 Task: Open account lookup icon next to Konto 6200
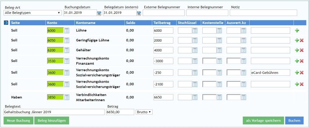tap(67, 50)
